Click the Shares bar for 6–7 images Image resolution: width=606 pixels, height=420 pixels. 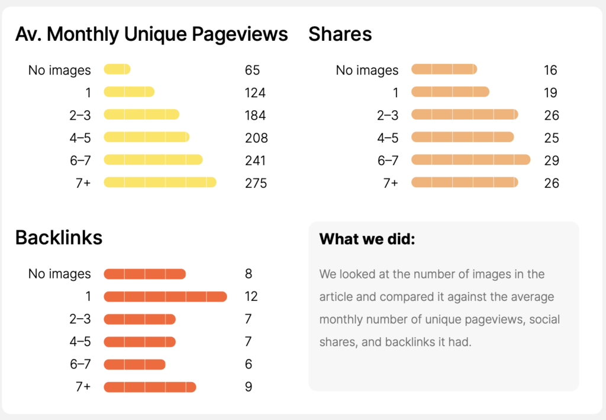coord(470,160)
